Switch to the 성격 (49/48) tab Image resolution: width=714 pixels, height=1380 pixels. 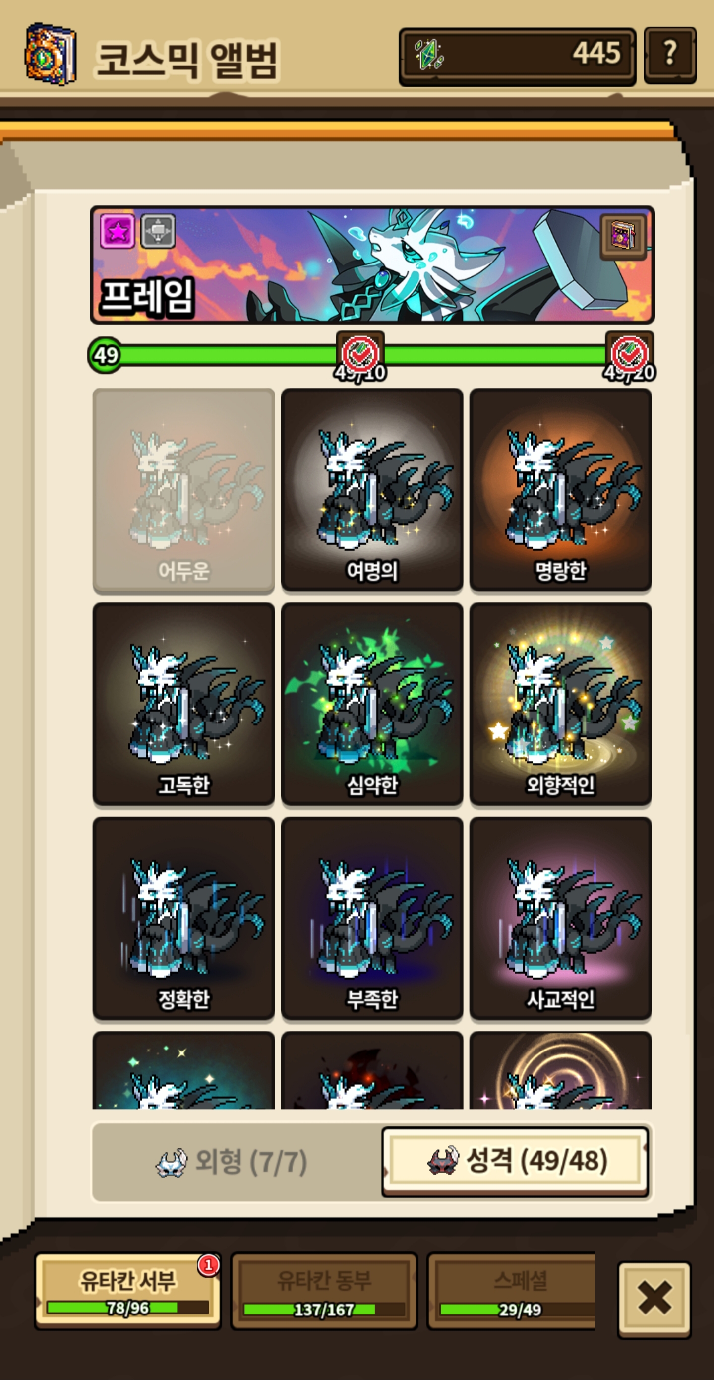[516, 1162]
